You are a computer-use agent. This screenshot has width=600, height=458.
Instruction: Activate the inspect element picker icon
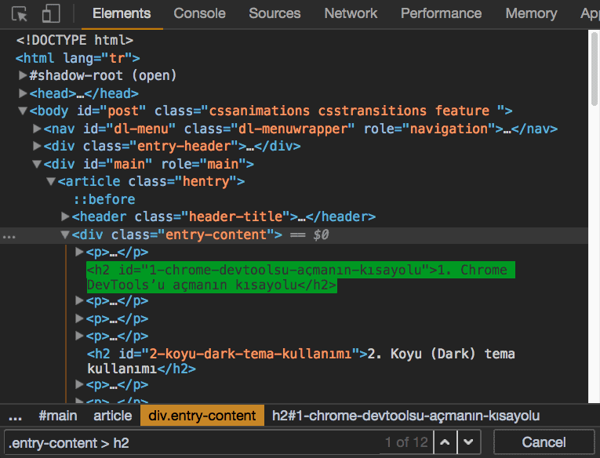pyautogui.click(x=20, y=14)
